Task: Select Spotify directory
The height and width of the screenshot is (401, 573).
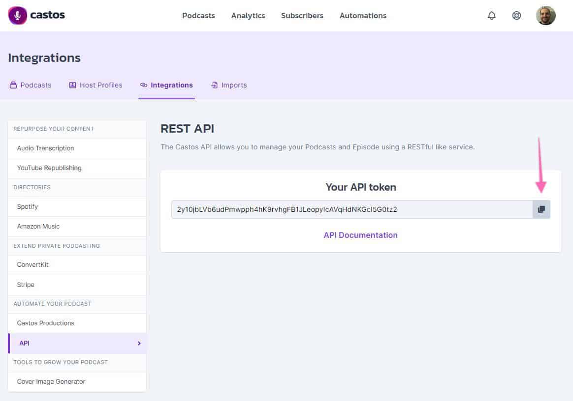Action: [77, 206]
